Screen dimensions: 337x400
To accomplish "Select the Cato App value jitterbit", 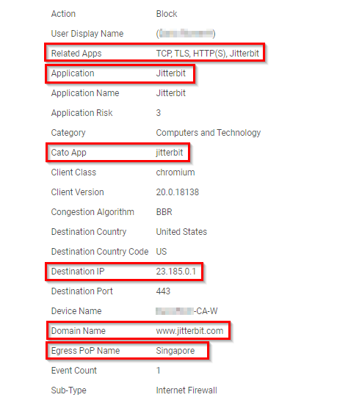I will tap(170, 153).
